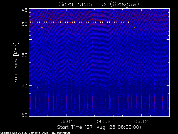Click the orange speck between 60 and 70 MHz
The width and height of the screenshot is (178, 134).
[92, 67]
